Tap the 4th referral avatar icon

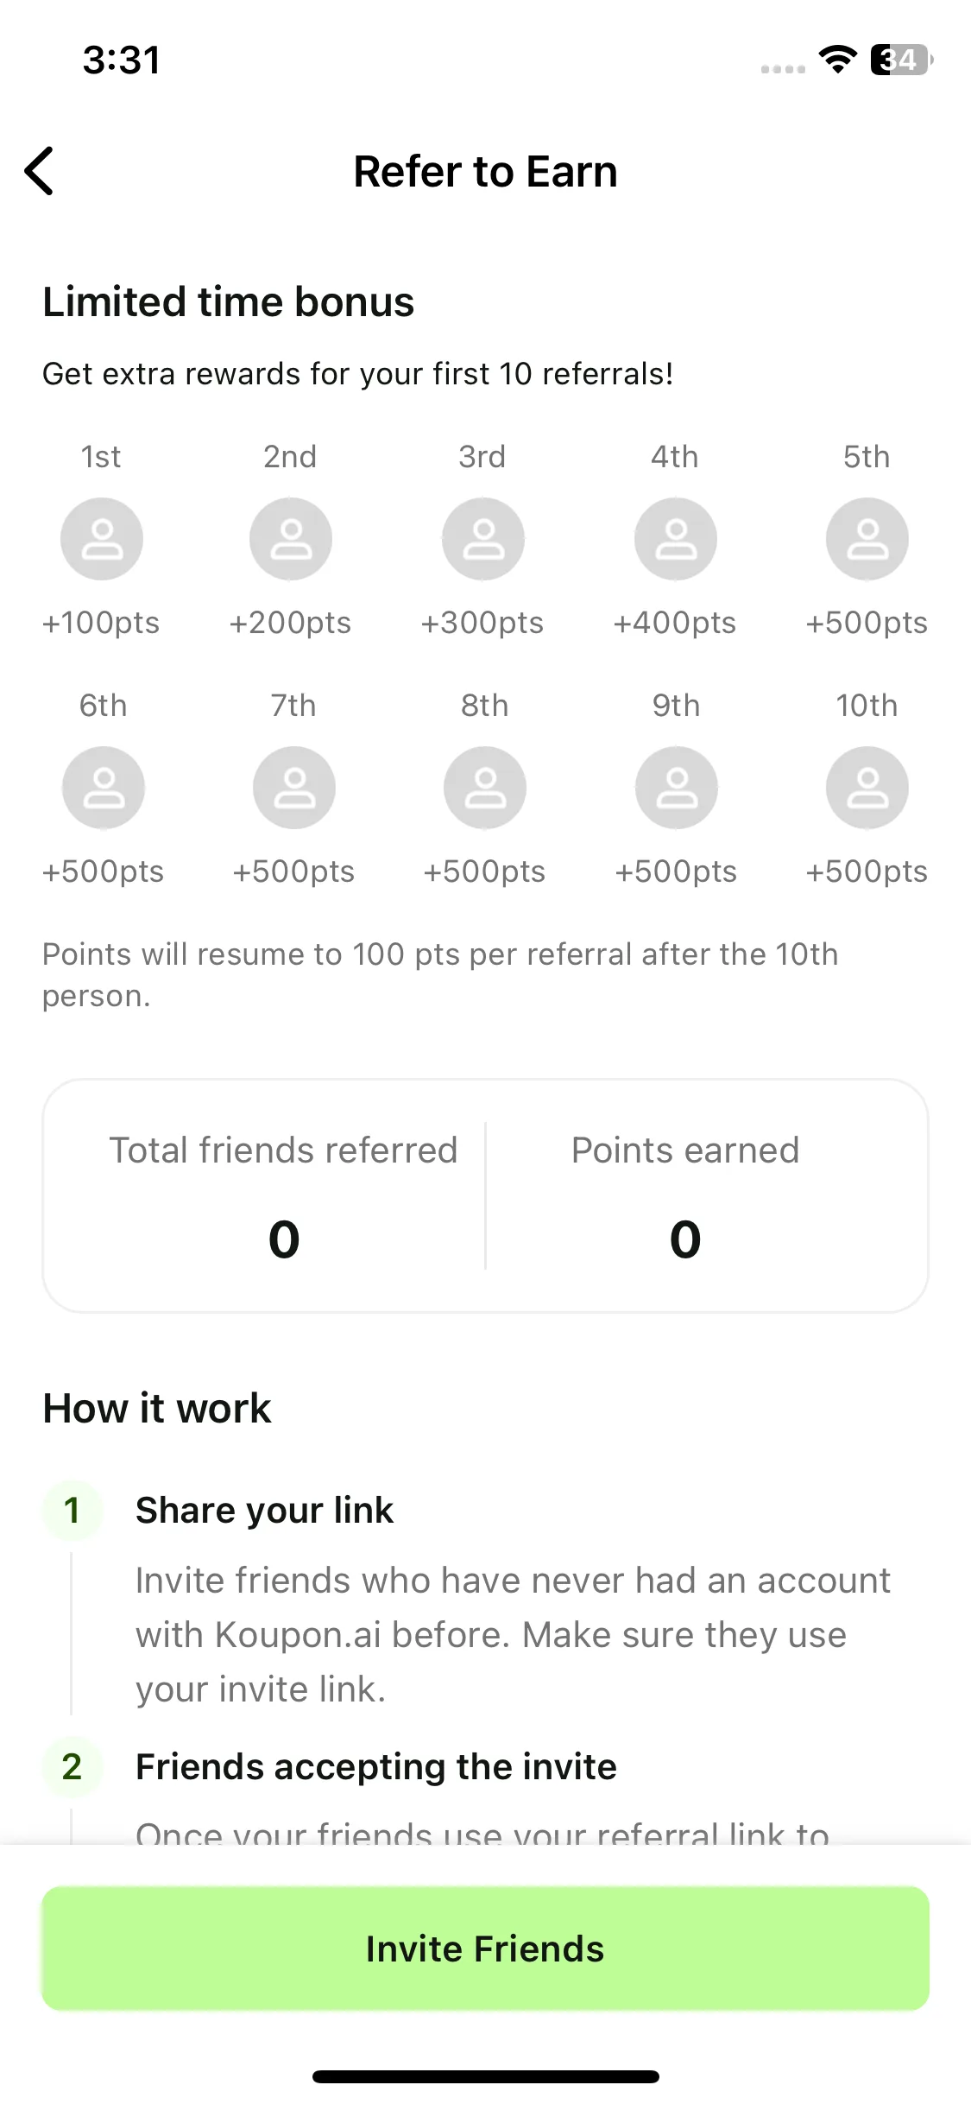point(676,539)
